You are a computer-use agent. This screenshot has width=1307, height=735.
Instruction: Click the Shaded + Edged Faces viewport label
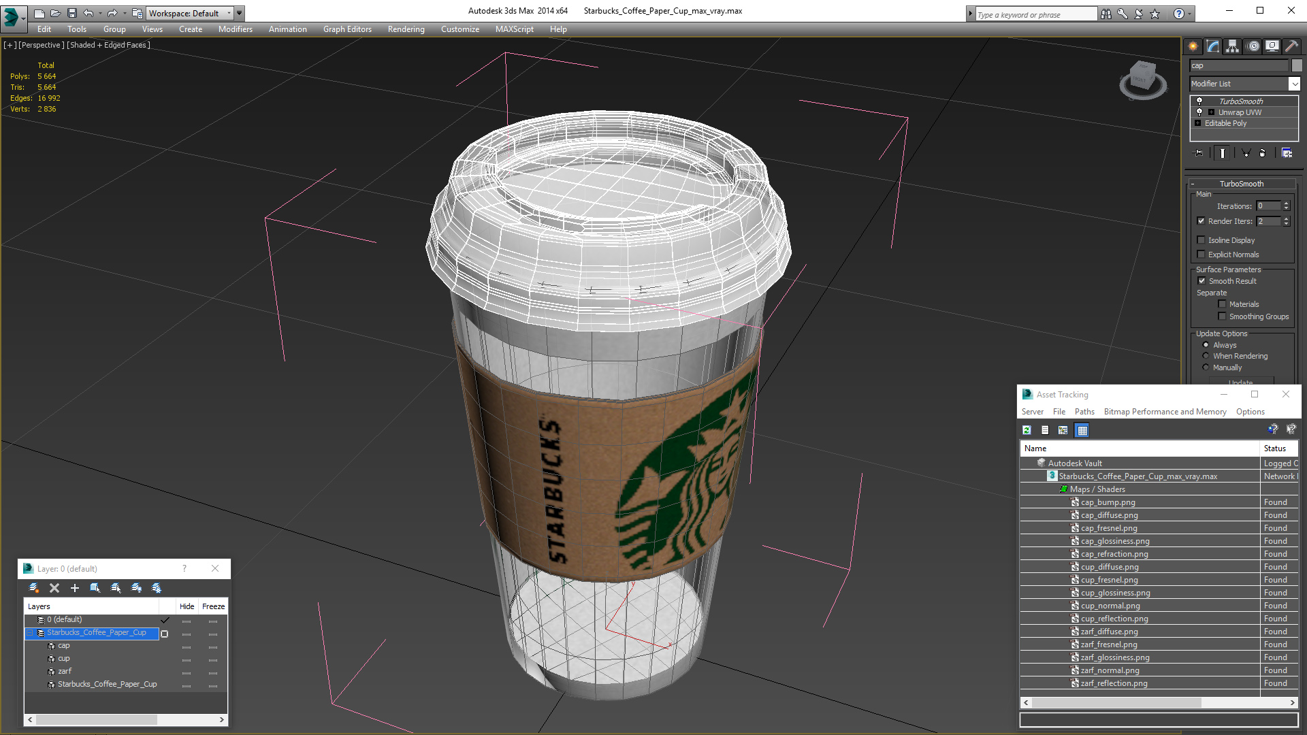(108, 45)
